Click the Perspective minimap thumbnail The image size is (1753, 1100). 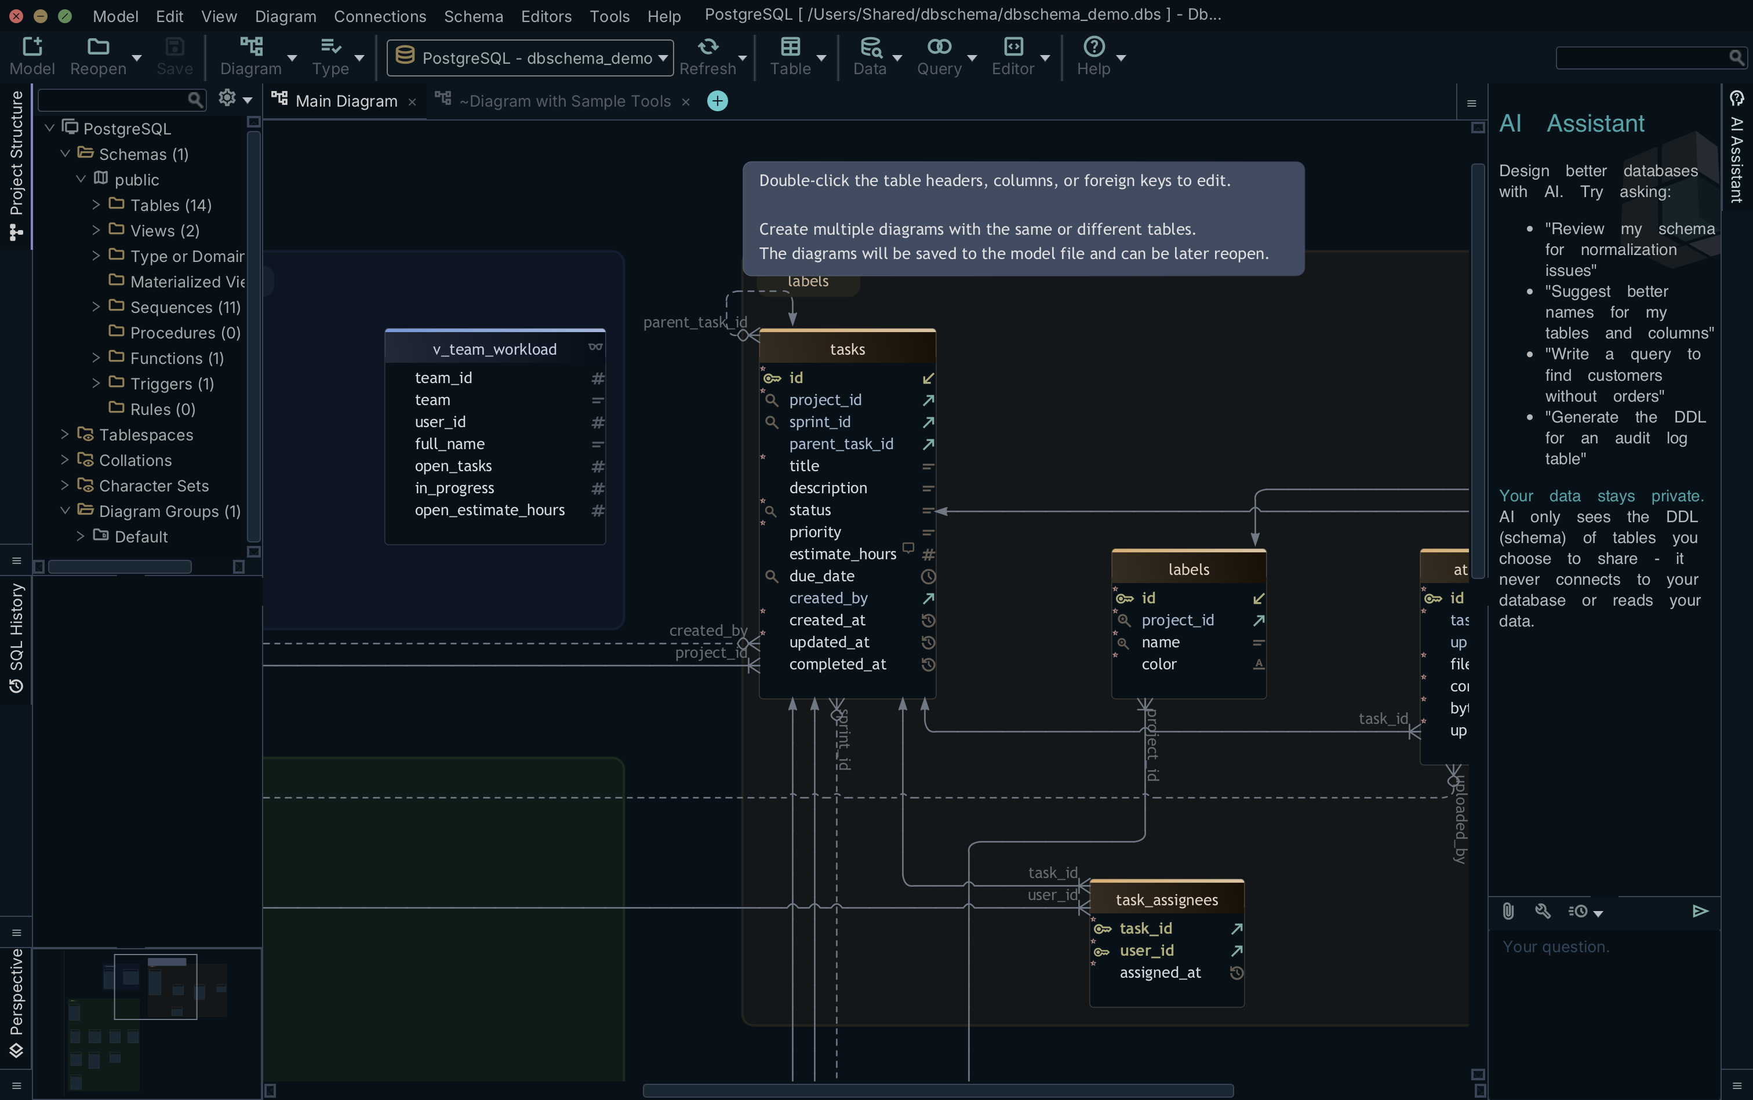point(147,1022)
